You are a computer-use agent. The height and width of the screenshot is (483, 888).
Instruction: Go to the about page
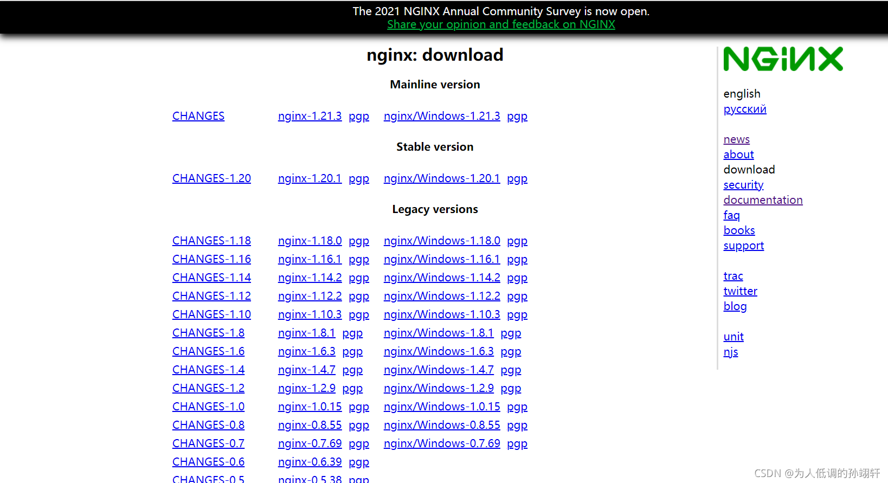(738, 154)
